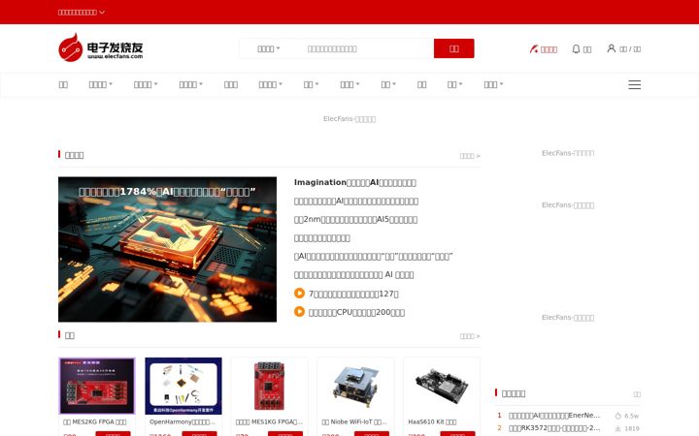Open the video link ending with 127
The width and height of the screenshot is (699, 436).
coord(353,294)
